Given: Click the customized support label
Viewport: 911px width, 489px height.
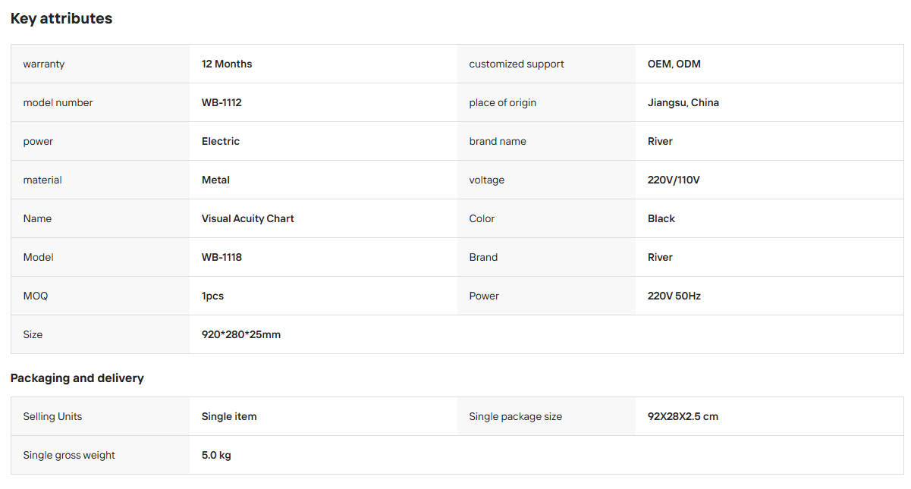Looking at the screenshot, I should pos(517,64).
